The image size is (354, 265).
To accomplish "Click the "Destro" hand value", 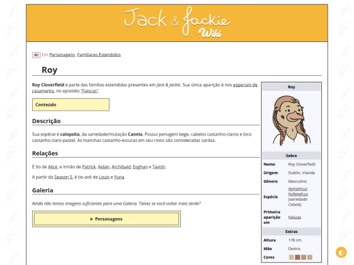I will coord(294,249).
